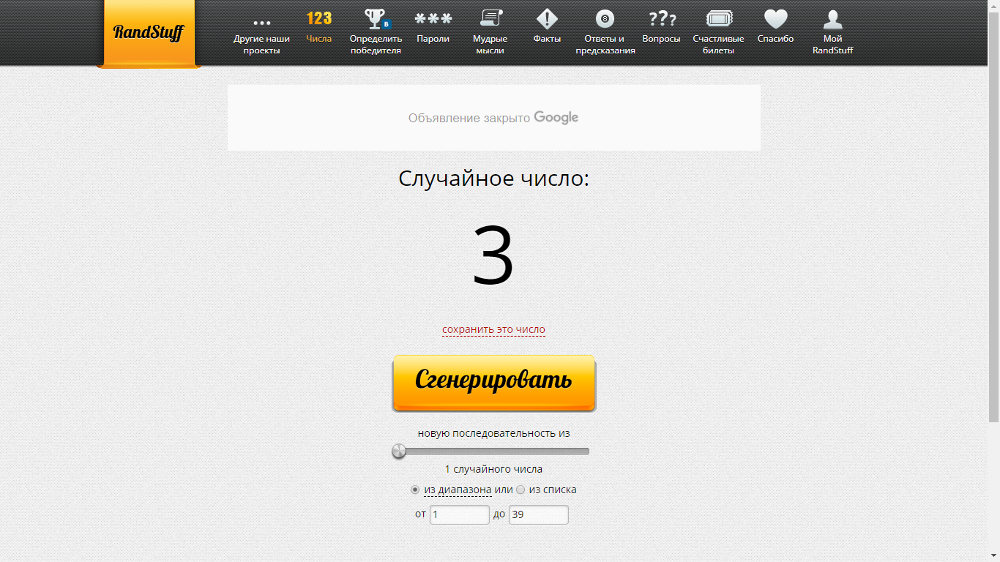Open the user profile silhouette icon

[x=833, y=19]
